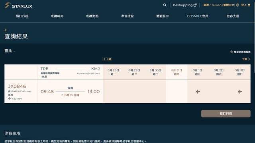Image resolution: width=255 pixels, height=143 pixels.
Task: Click the STARLUX logo
Action: click(x=18, y=5)
